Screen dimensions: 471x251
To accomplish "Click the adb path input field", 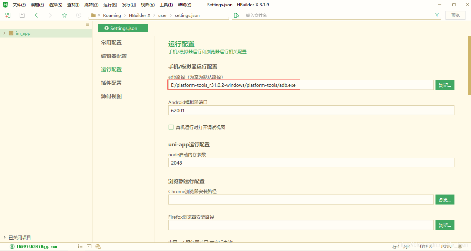I will tap(301, 85).
